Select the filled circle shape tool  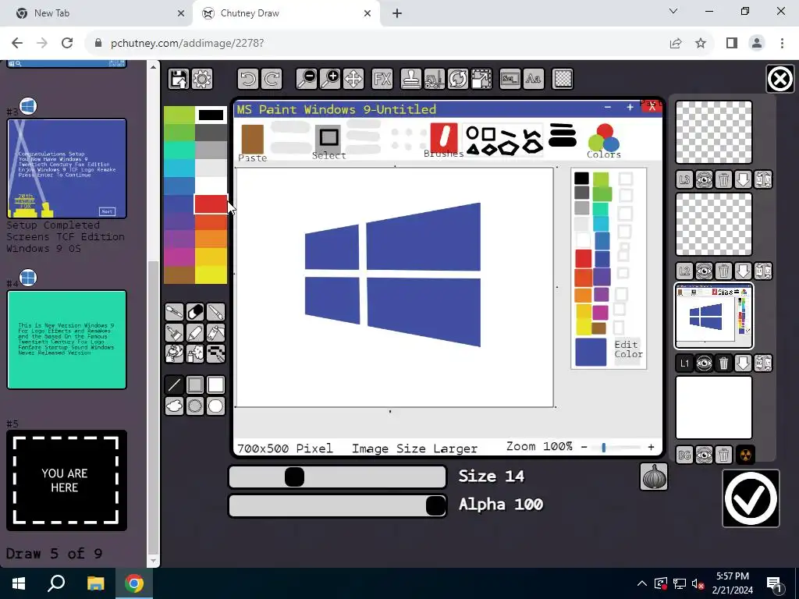pos(216,406)
